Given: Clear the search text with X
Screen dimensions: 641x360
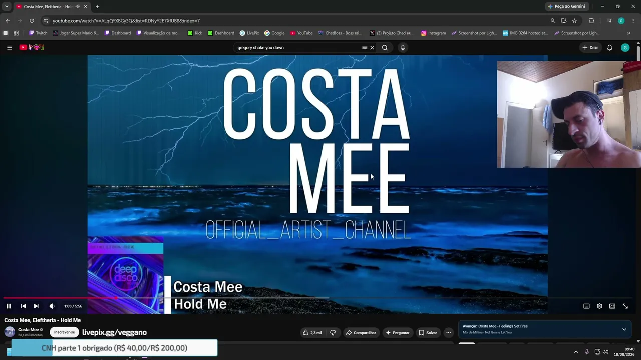Looking at the screenshot, I should (372, 48).
